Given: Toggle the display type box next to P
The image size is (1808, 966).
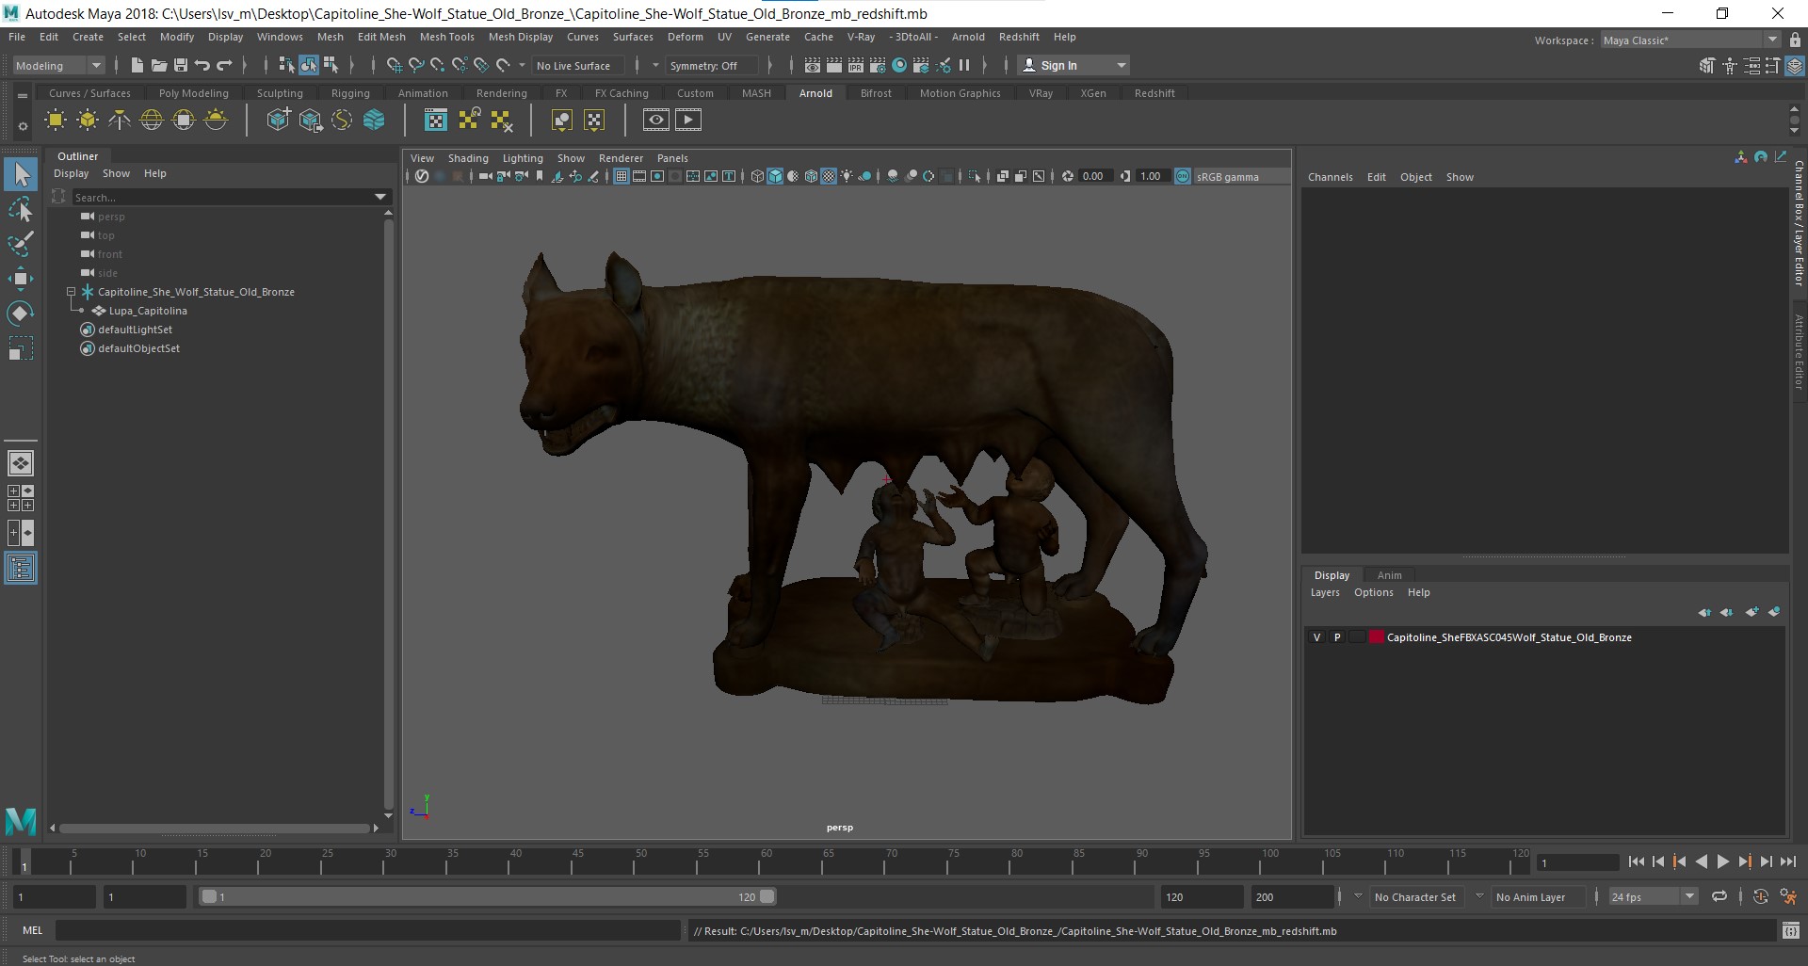Looking at the screenshot, I should click(x=1356, y=637).
